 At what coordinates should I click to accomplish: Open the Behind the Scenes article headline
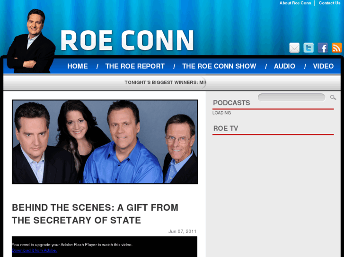point(95,214)
